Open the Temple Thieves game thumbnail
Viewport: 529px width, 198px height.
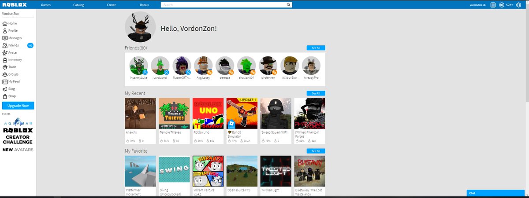174,113
